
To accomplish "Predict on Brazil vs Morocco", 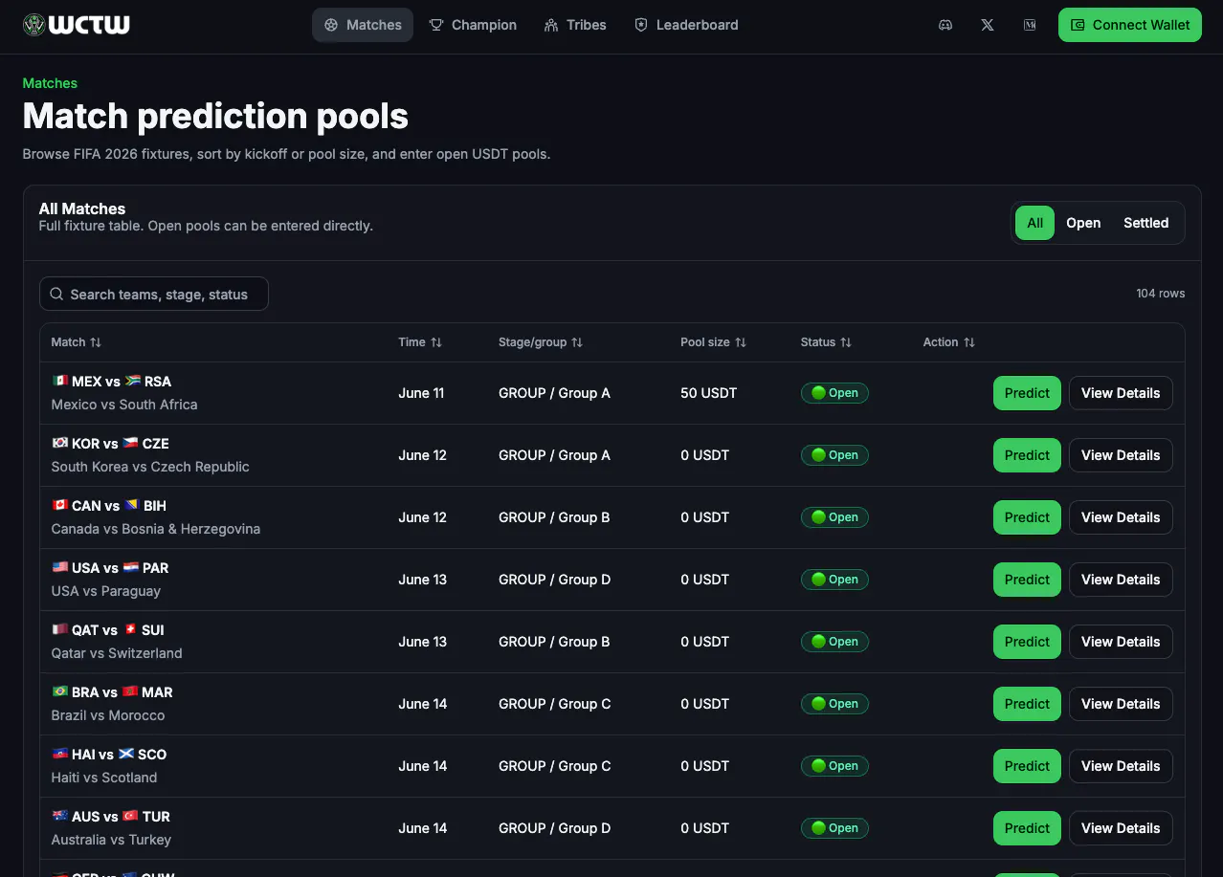I will [x=1027, y=704].
